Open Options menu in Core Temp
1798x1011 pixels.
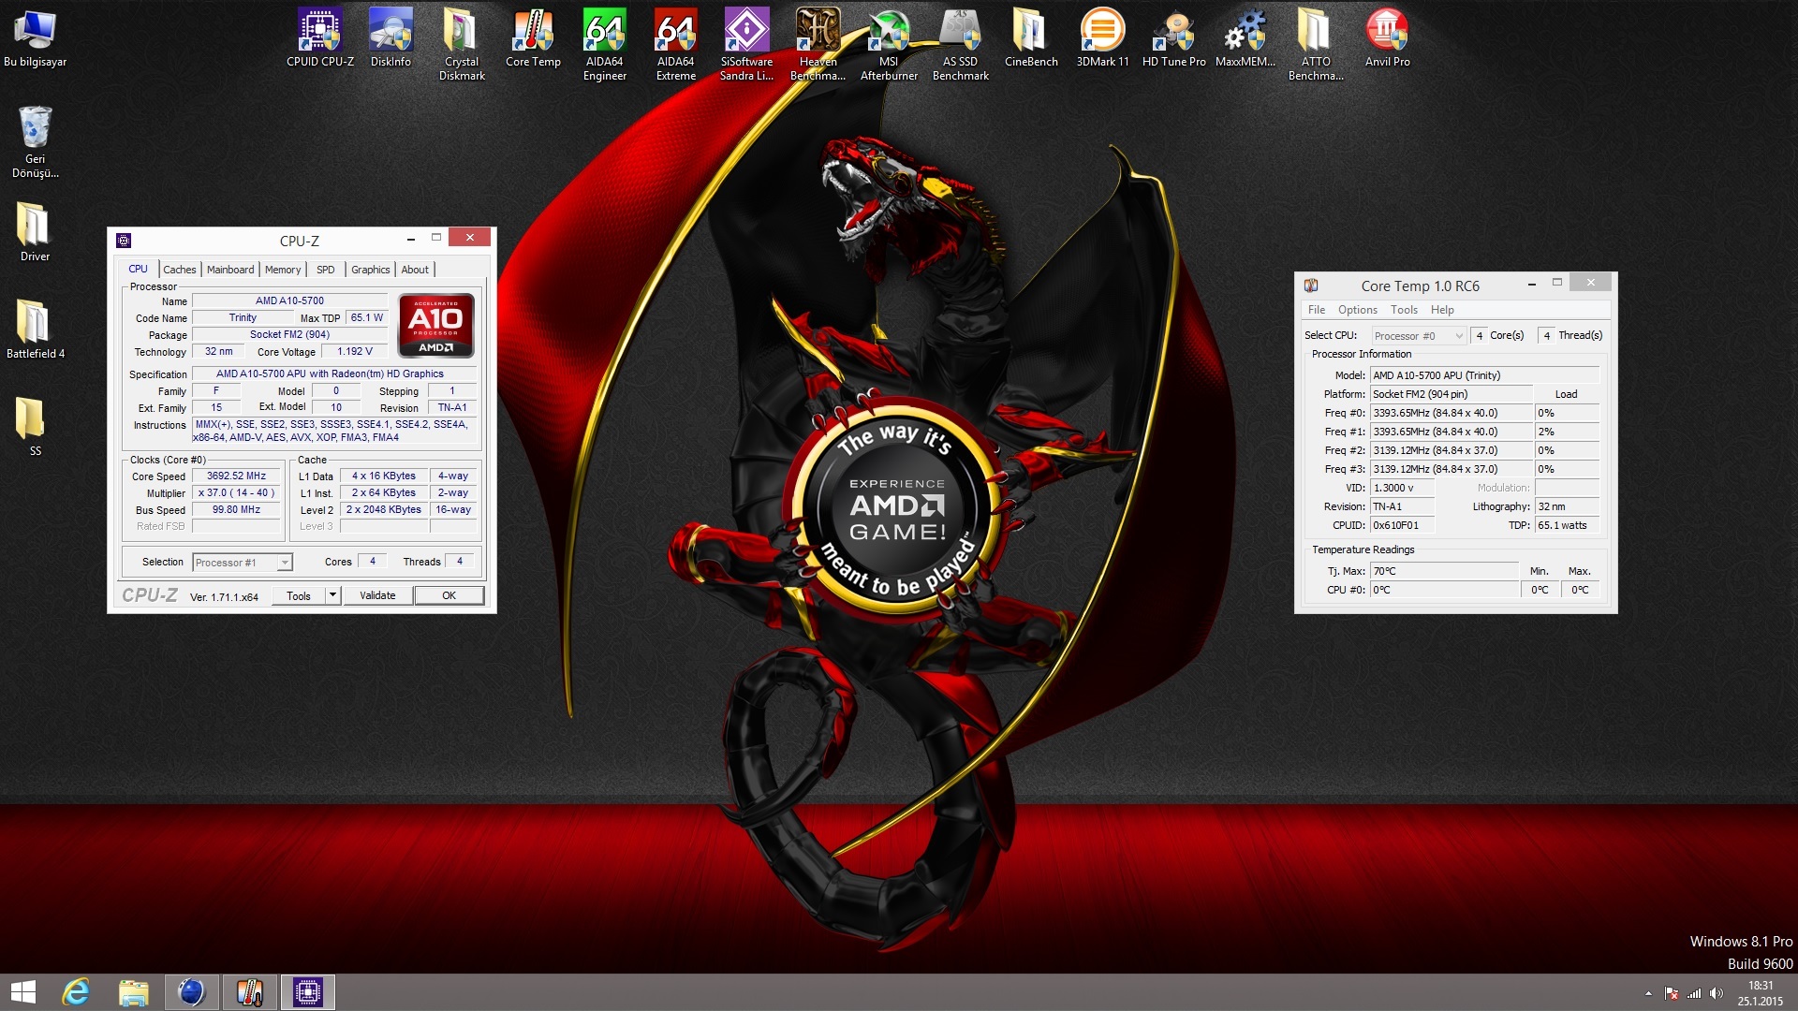1357,310
